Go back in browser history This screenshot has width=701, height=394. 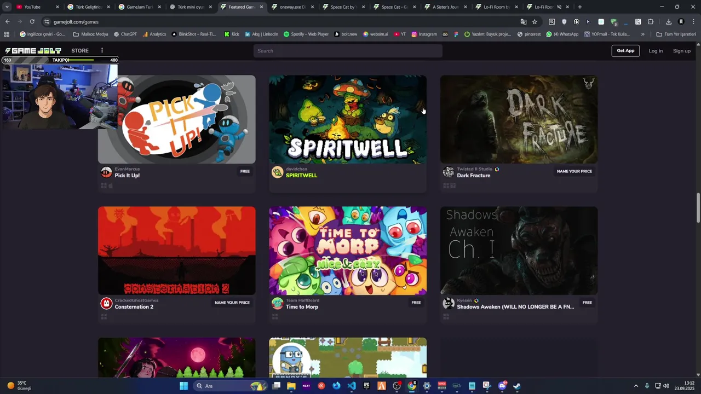[7, 21]
